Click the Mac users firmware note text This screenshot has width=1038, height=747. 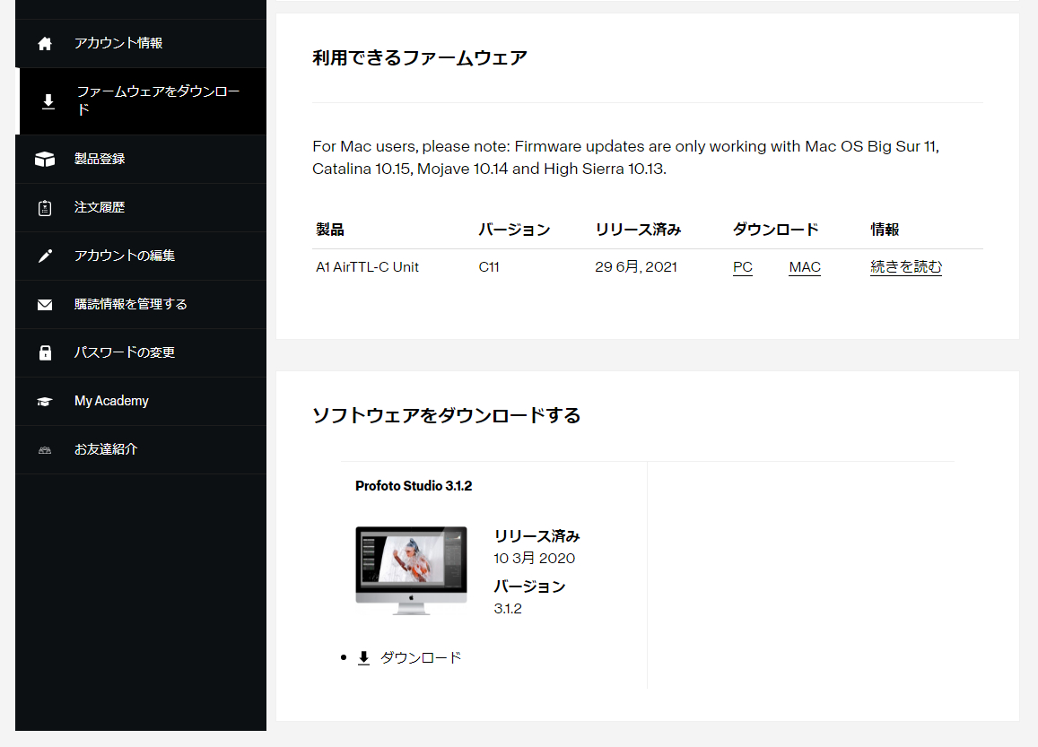(x=625, y=158)
